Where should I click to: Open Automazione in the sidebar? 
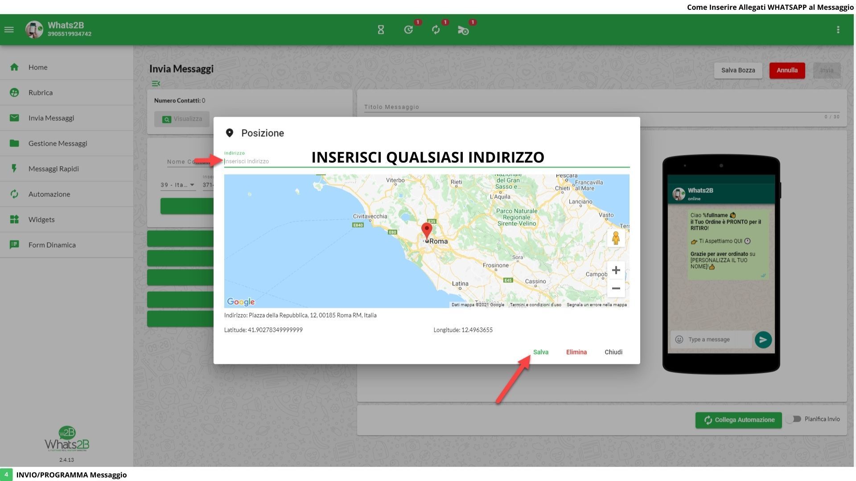coord(67,194)
